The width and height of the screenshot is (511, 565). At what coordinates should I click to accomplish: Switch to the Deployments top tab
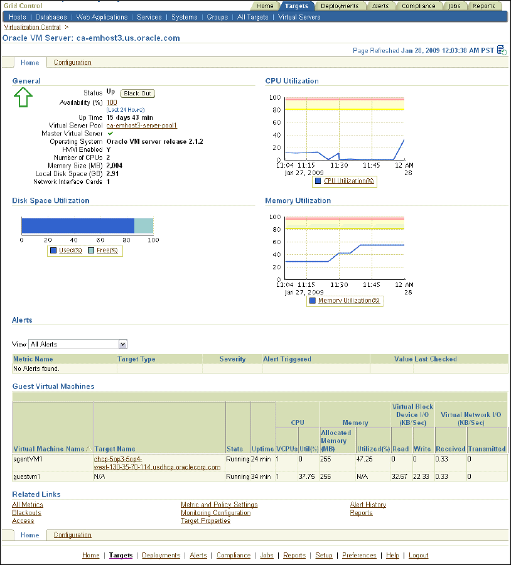[x=340, y=6]
